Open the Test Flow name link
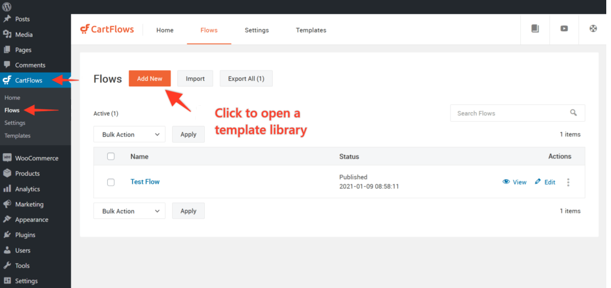 [x=145, y=182]
